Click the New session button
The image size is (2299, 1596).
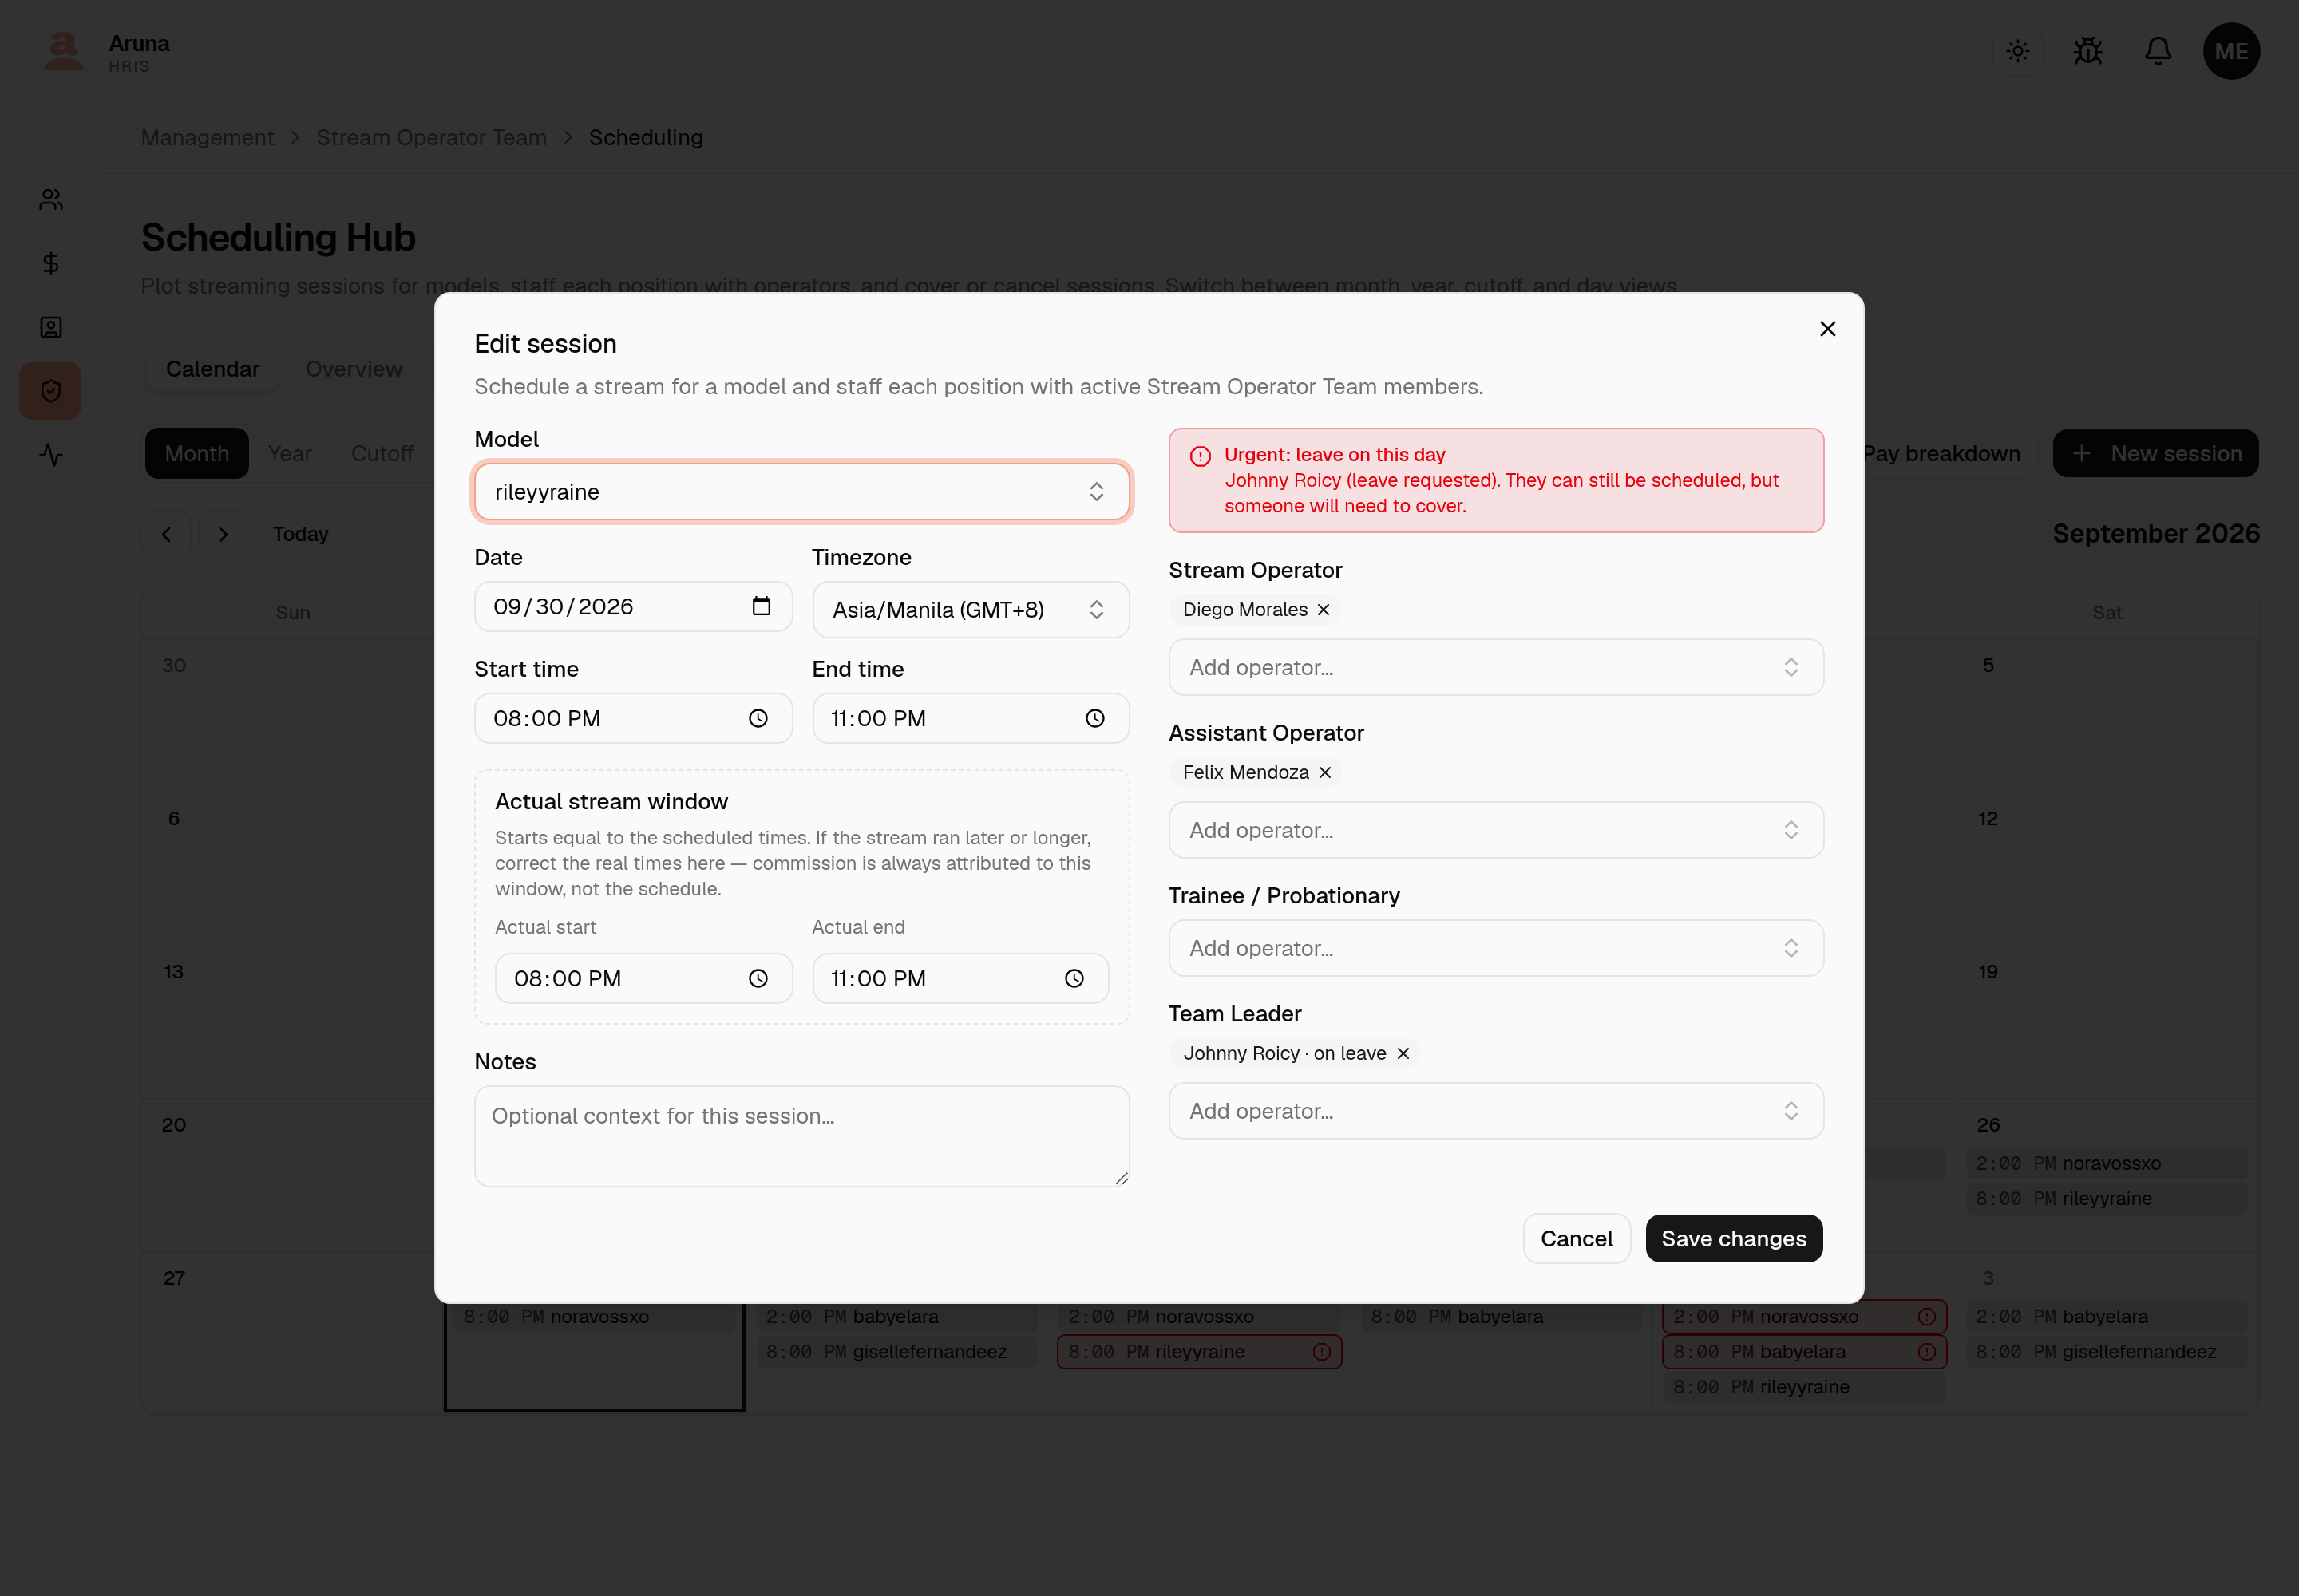click(x=2155, y=454)
